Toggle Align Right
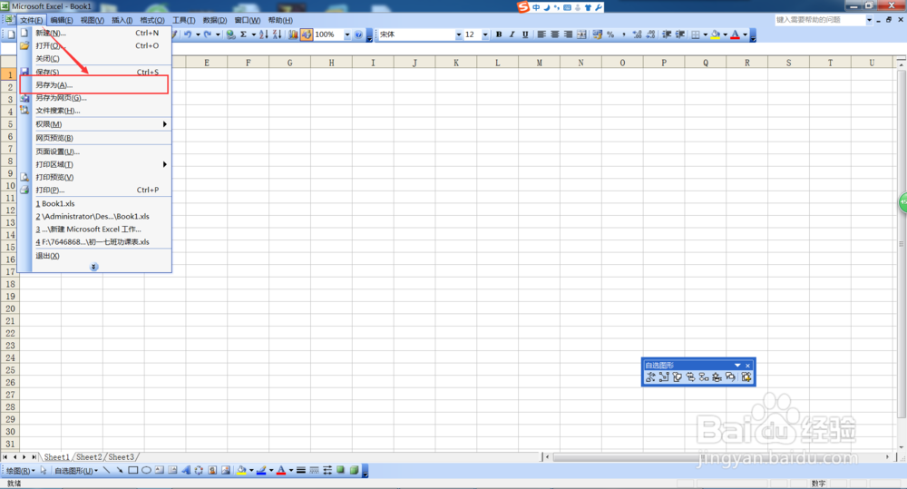 click(568, 34)
